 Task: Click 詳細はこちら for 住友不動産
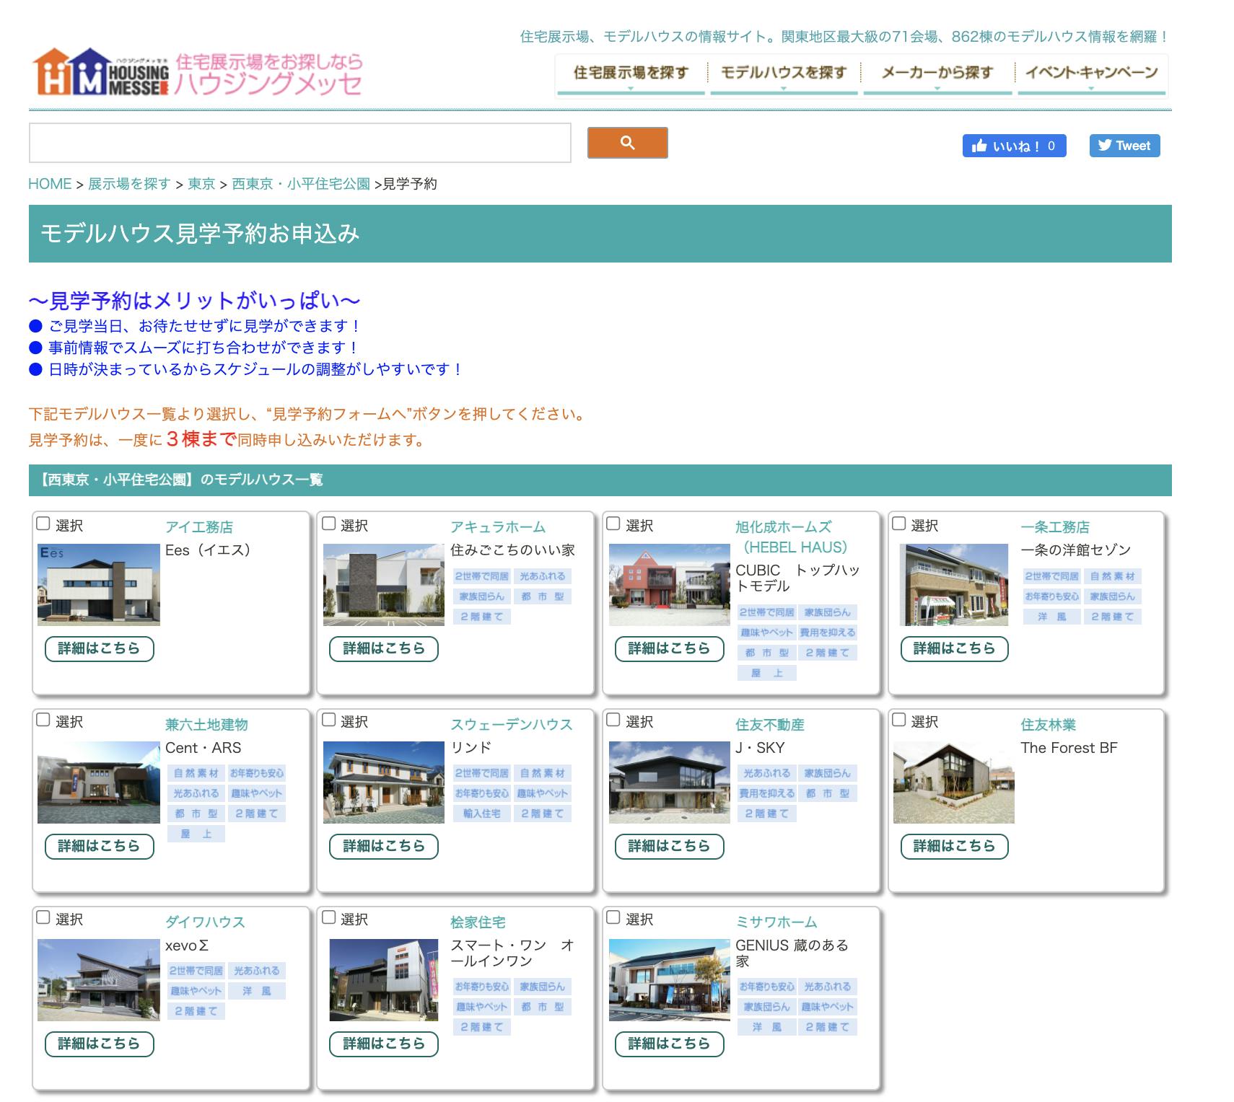click(x=669, y=846)
